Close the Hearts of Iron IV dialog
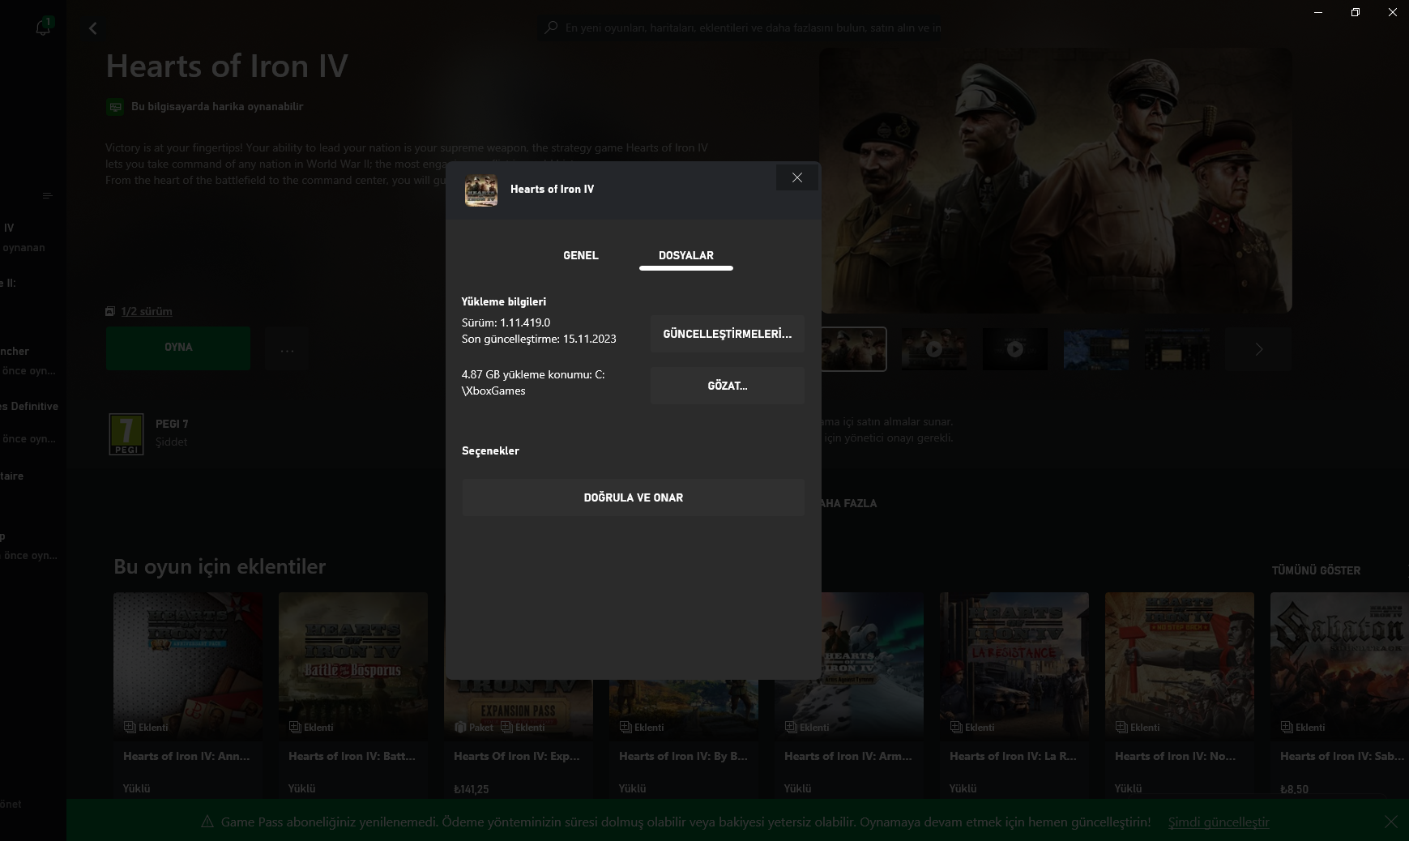1409x841 pixels. pyautogui.click(x=797, y=177)
